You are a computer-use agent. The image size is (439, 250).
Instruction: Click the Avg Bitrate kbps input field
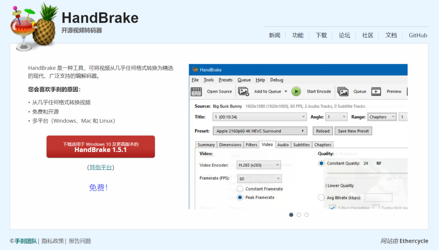(378, 198)
